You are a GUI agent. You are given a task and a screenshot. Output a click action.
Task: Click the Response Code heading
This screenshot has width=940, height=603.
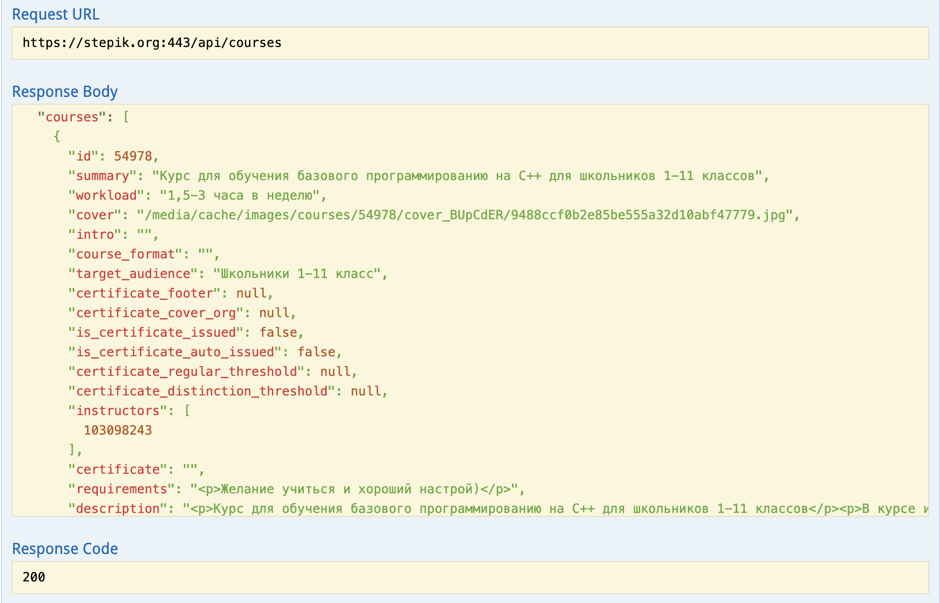[x=65, y=549]
